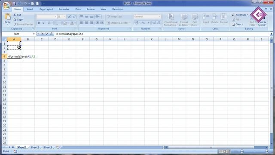Viewport: 275px width, 155px height.
Task: Go to last sheet navigation arrow
Action: point(13,147)
